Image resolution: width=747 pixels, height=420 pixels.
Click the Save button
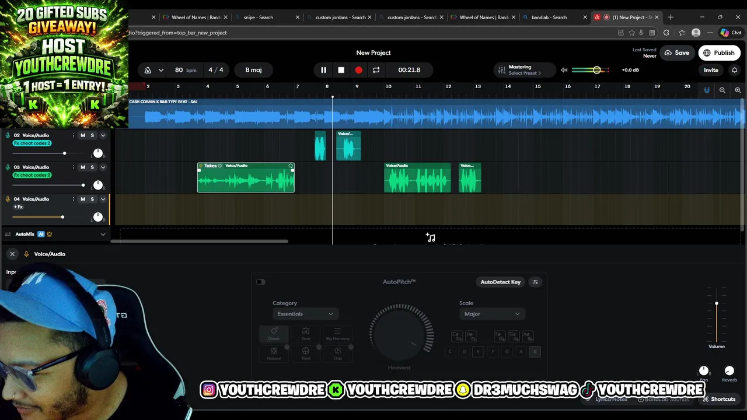tap(676, 52)
